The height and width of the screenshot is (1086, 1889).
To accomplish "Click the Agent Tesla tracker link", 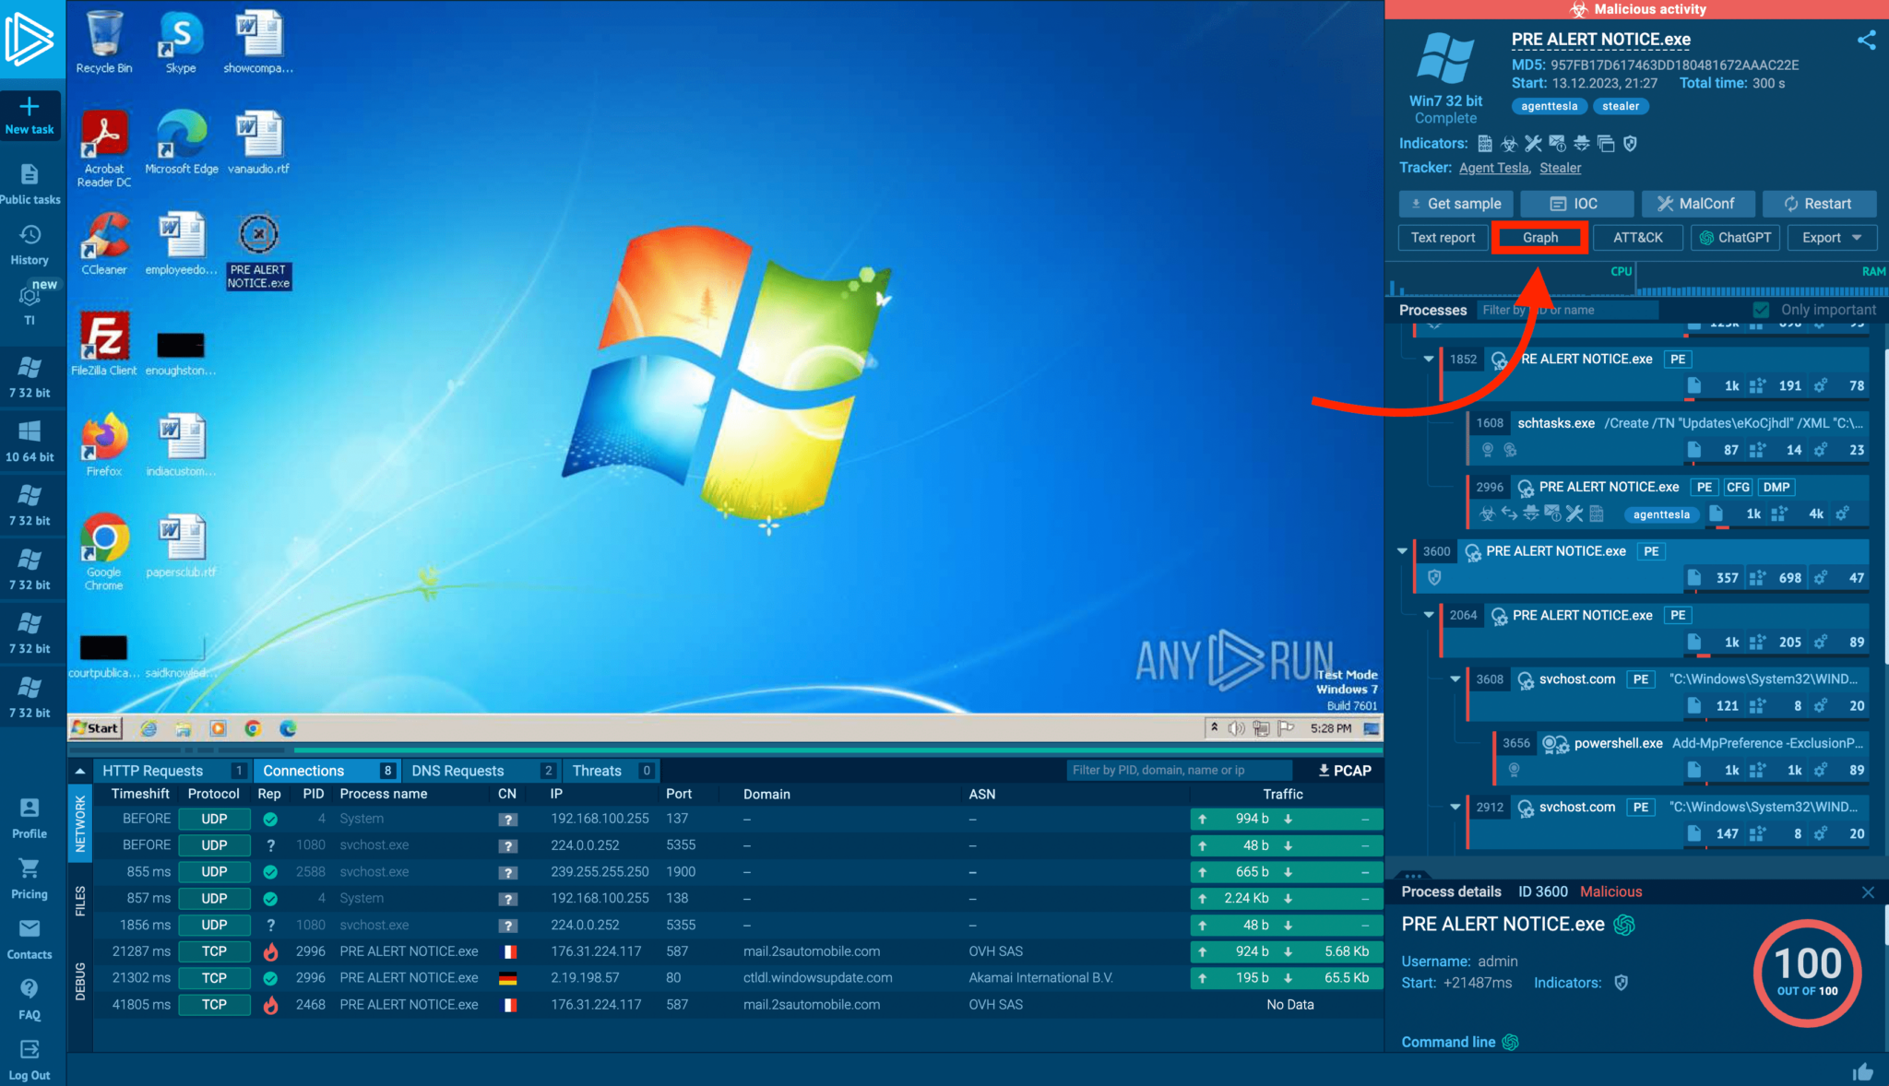I will [x=1494, y=168].
